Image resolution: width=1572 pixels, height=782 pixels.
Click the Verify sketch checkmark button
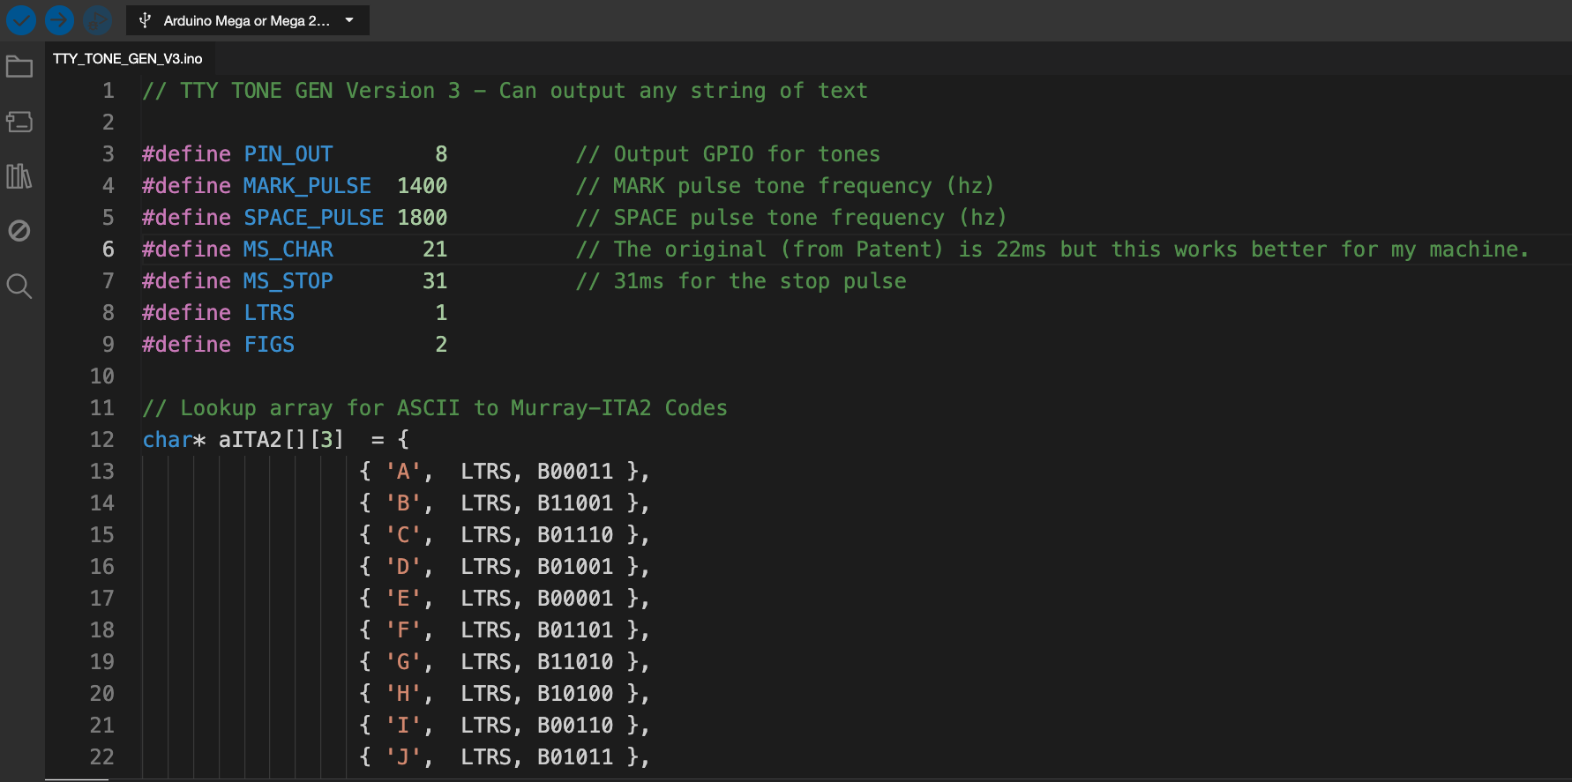pos(21,19)
